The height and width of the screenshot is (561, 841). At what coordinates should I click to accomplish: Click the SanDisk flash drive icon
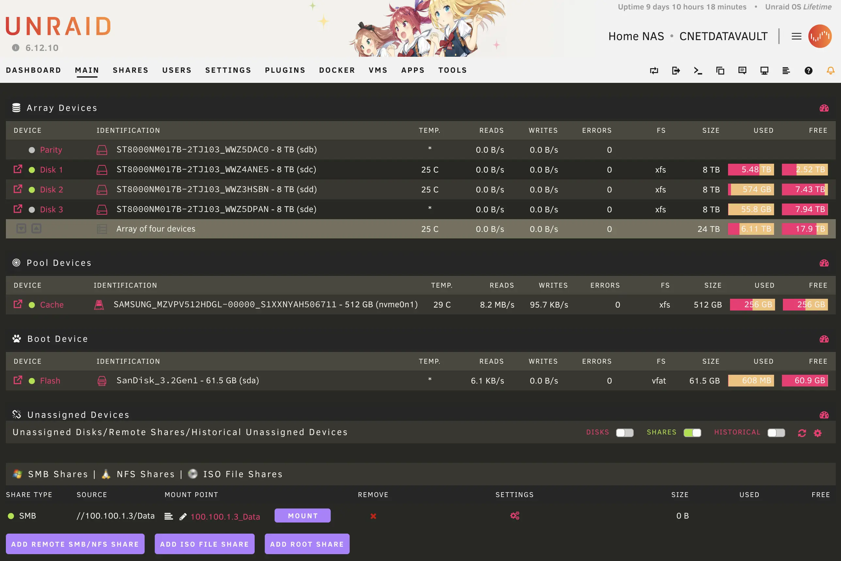pyautogui.click(x=102, y=381)
